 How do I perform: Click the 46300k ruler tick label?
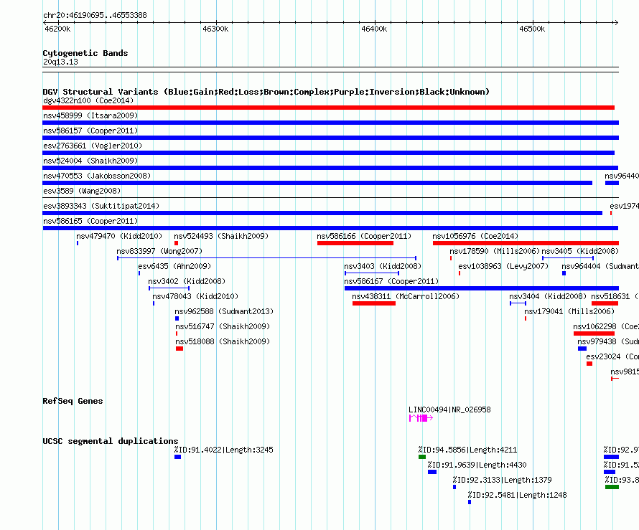[215, 29]
